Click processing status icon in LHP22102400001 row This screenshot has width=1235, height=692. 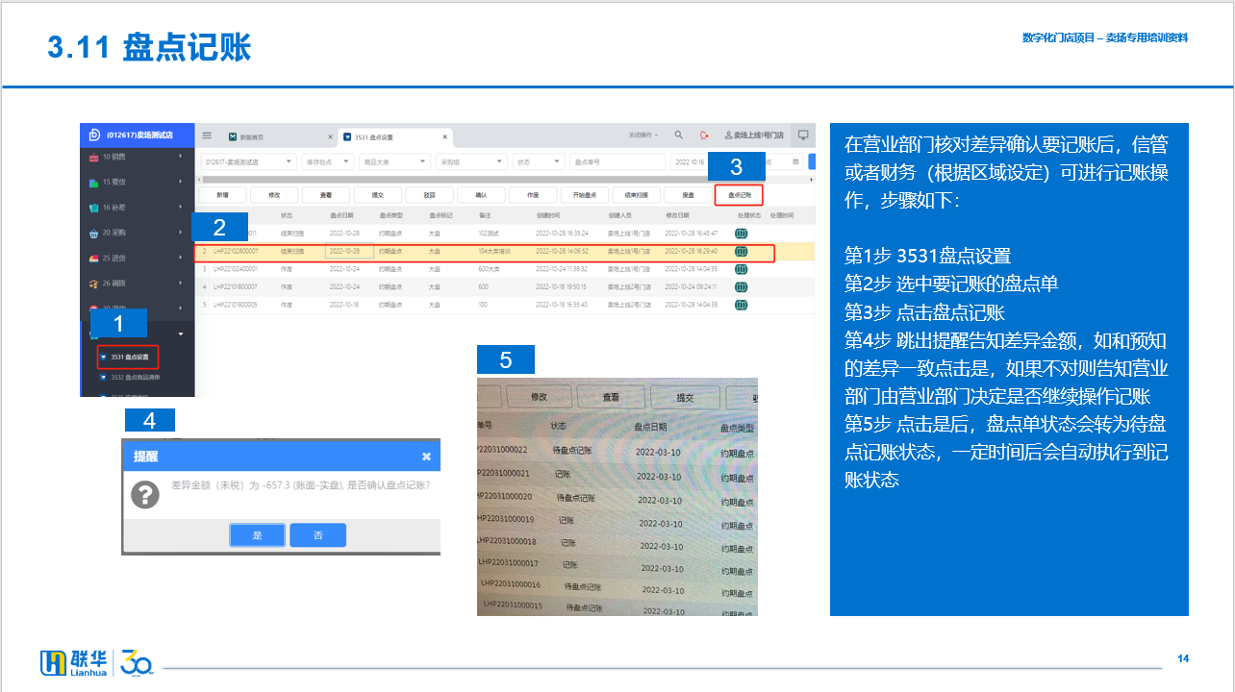(x=742, y=269)
